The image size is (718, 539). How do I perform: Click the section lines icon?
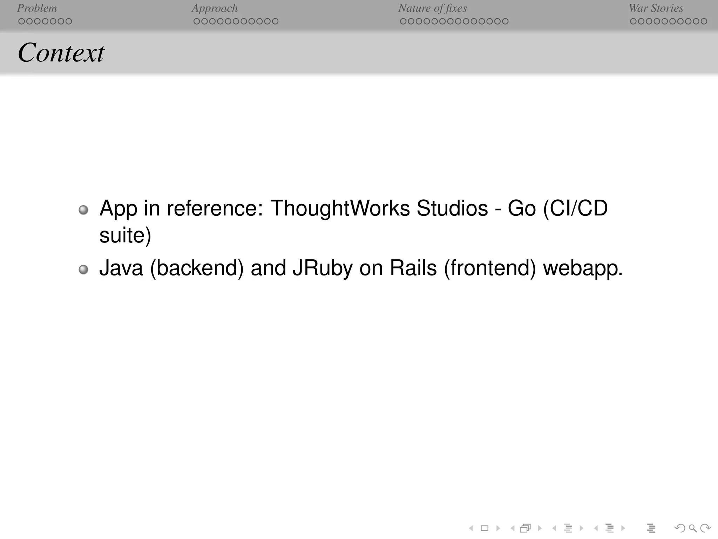(x=610, y=528)
